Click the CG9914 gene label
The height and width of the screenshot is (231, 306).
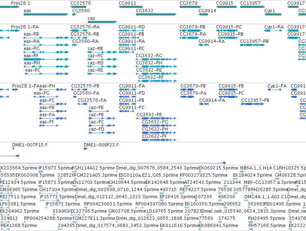[x=207, y=10]
